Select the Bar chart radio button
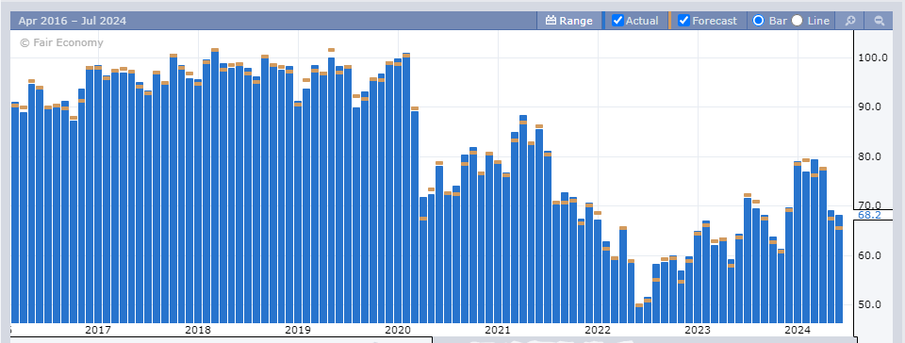 click(x=758, y=21)
